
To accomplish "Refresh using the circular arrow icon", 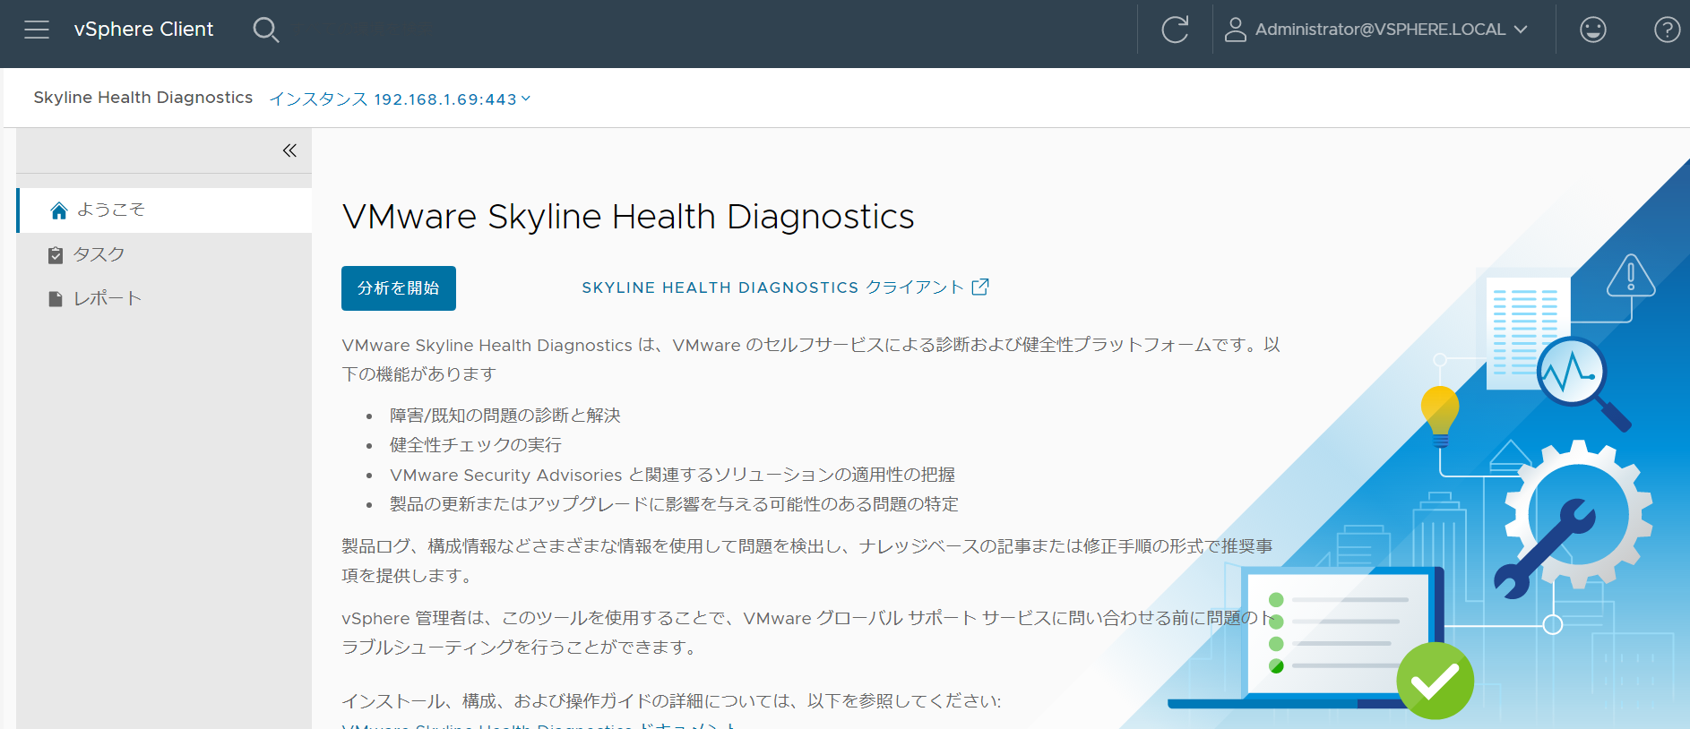I will [1175, 30].
